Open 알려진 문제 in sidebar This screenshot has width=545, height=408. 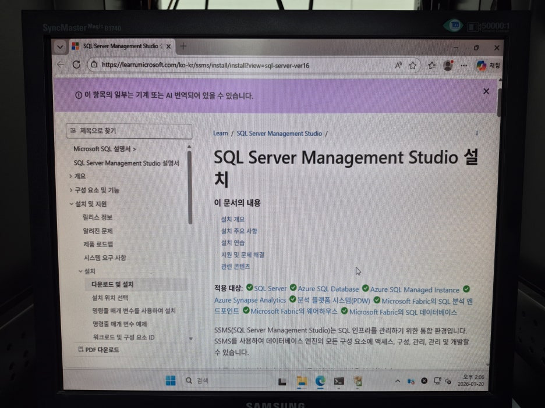pos(98,231)
